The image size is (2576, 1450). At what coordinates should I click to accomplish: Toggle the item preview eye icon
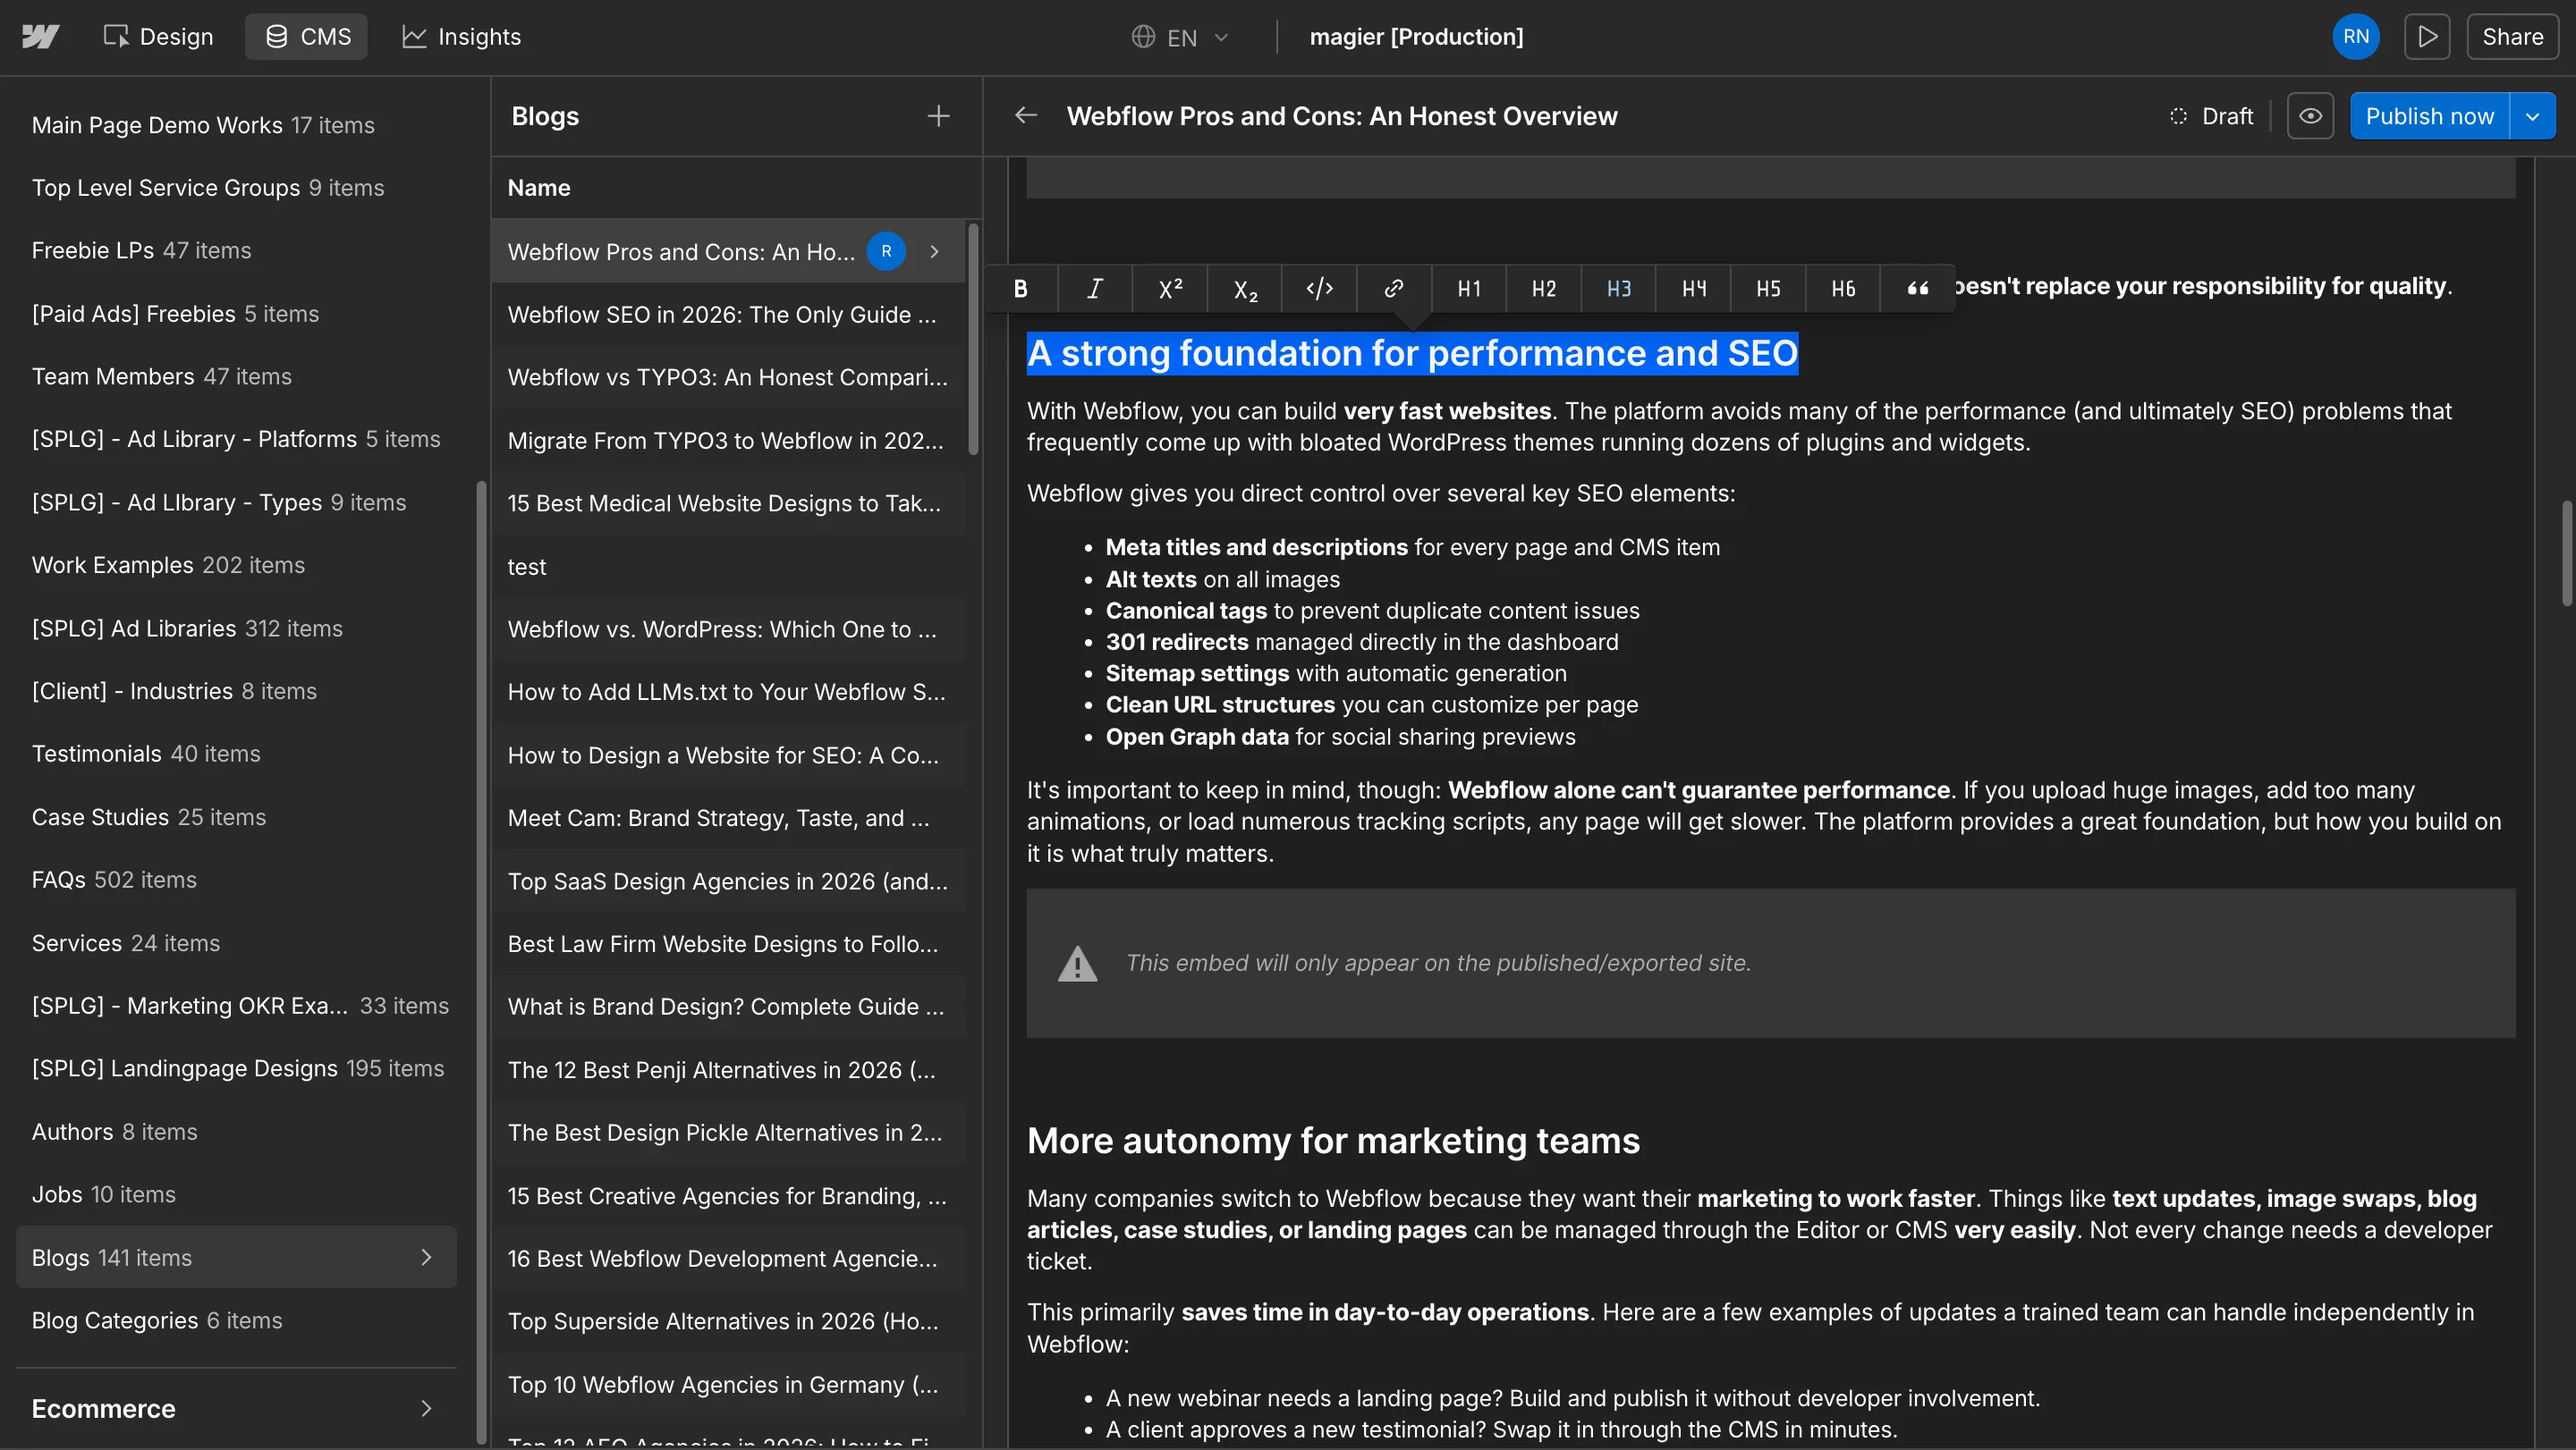pyautogui.click(x=2310, y=116)
